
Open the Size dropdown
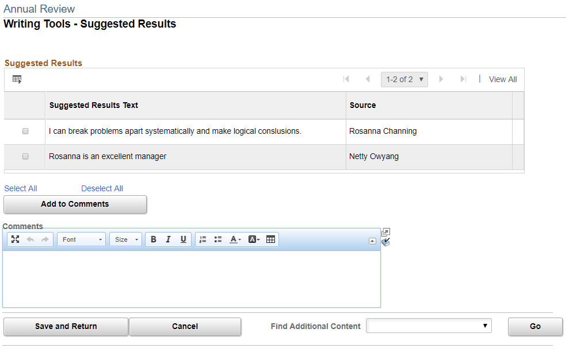point(125,239)
